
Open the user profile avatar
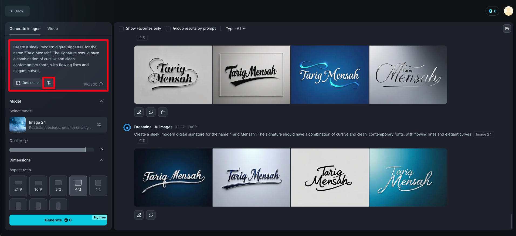(x=508, y=11)
